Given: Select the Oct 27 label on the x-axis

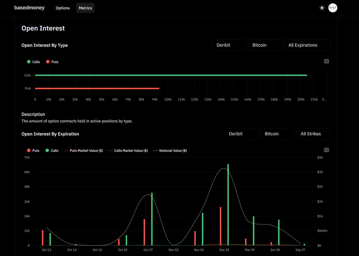Looking at the screenshot, I should click(x=148, y=250).
